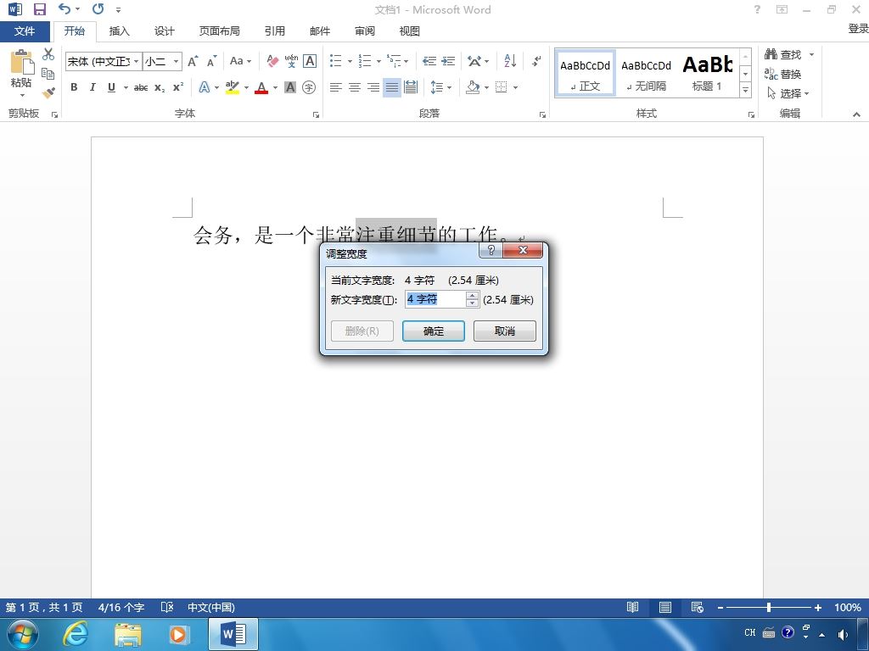
Task: Switch to Web Layout view in status bar
Action: 698,607
